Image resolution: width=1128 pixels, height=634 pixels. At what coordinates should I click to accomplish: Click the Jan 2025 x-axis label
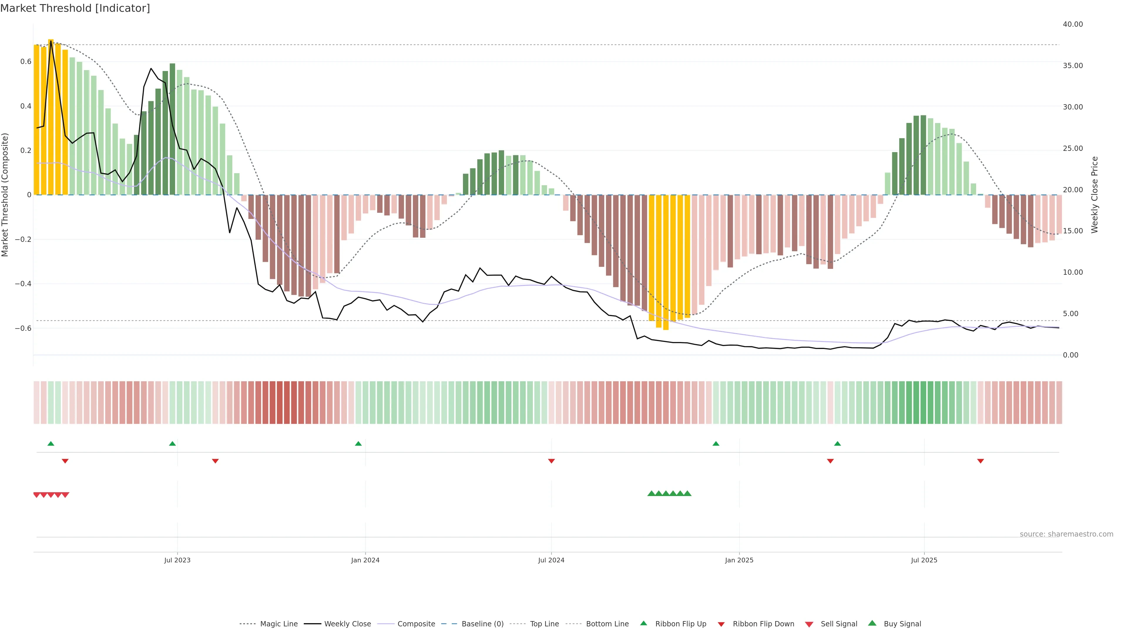click(x=739, y=560)
